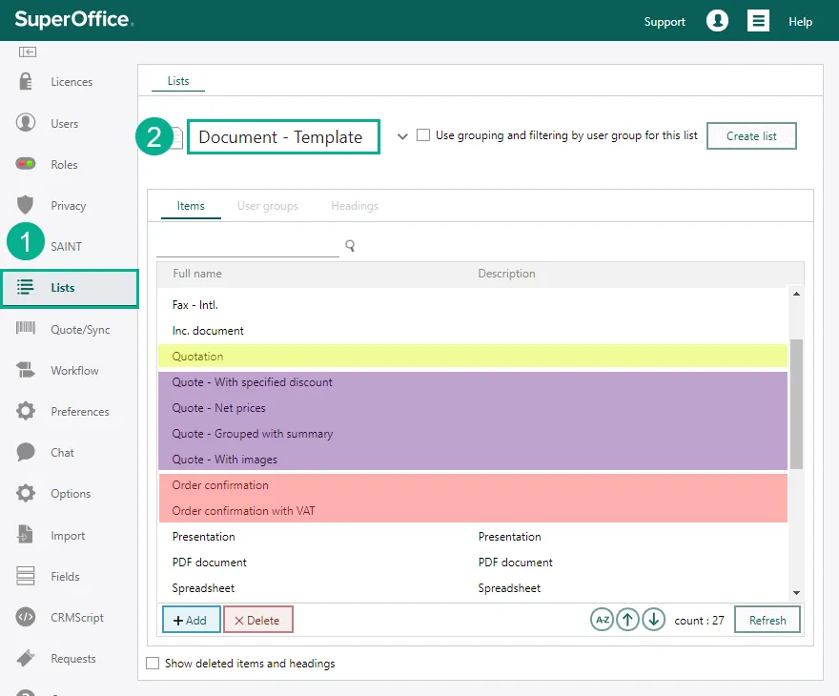Move selected item down with arrow icon

pos(653,620)
